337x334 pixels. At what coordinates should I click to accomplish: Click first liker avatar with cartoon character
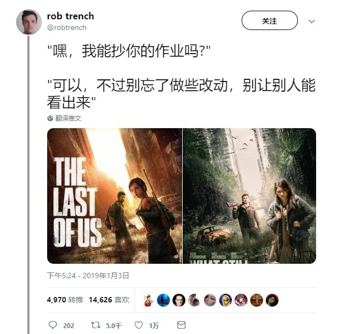(148, 300)
